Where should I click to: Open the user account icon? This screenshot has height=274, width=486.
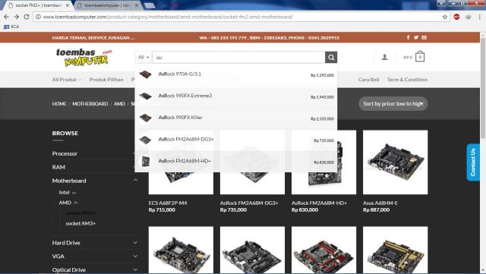pos(384,57)
